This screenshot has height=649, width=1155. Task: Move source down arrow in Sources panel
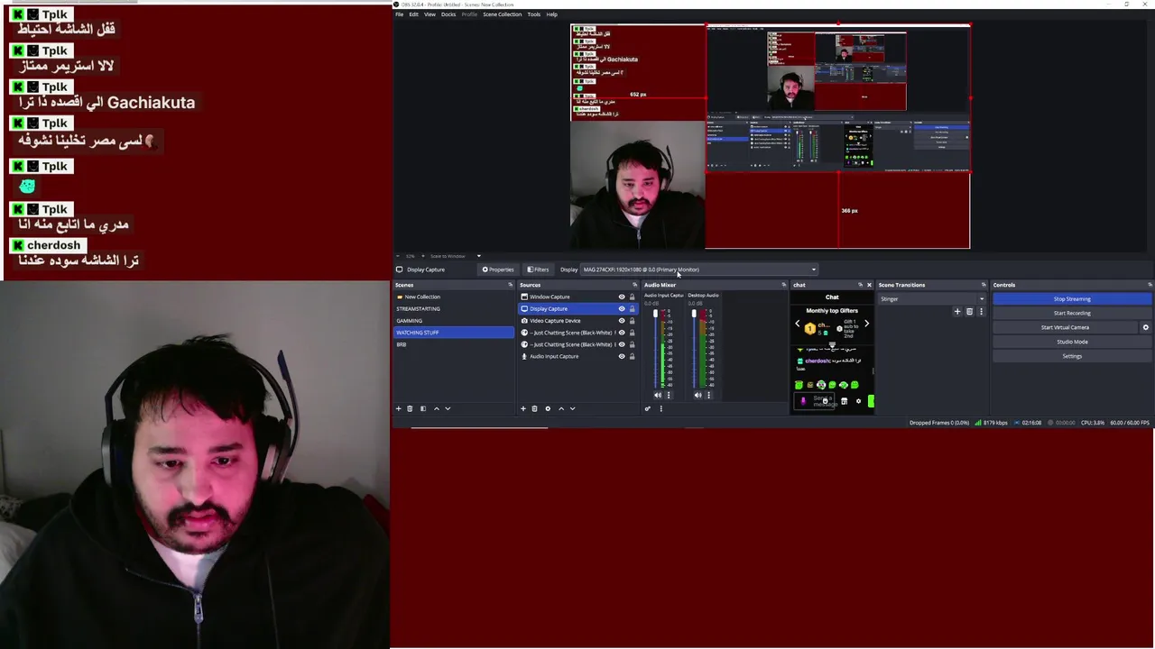[x=572, y=408]
